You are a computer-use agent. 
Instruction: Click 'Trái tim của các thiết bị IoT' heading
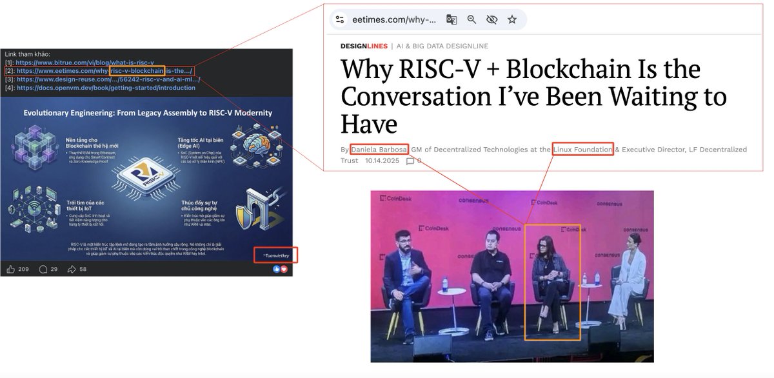coord(85,206)
